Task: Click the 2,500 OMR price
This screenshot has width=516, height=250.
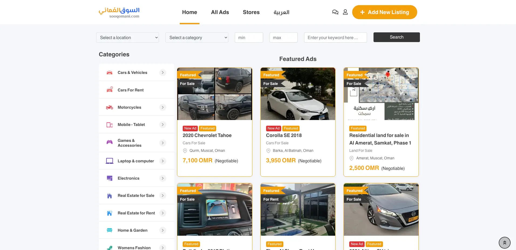Action: click(x=364, y=168)
